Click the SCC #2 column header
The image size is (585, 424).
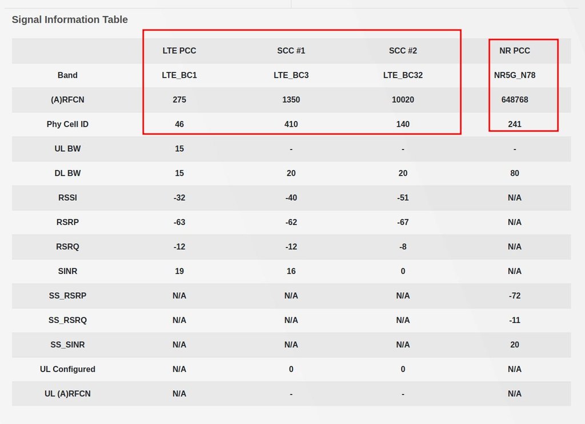[403, 51]
